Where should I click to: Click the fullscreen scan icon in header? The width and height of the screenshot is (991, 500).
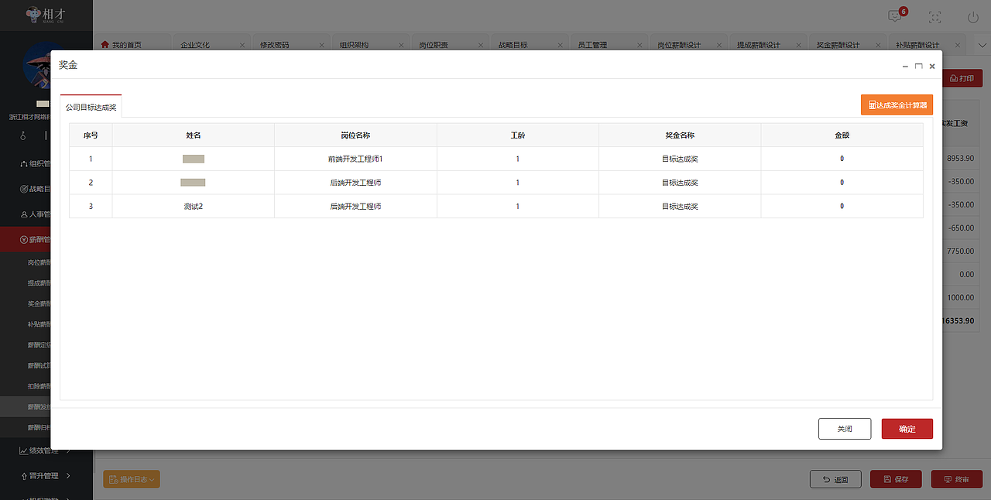(x=935, y=16)
